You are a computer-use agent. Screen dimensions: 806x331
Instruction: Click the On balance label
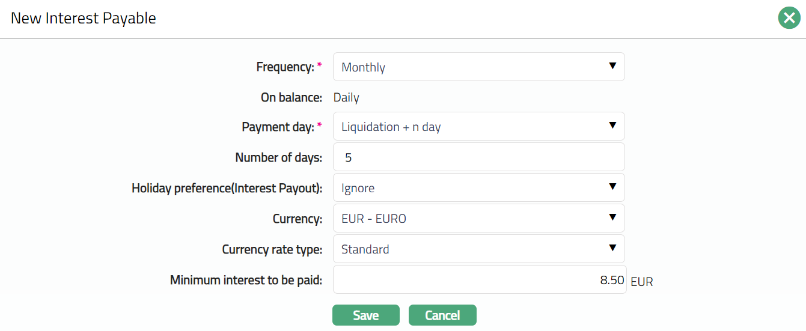click(x=291, y=97)
